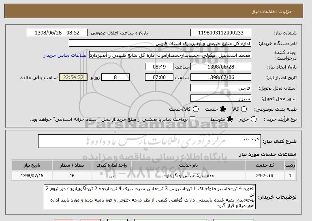Click the unit cell تن
The height and width of the screenshot is (221, 312).
tap(111, 176)
